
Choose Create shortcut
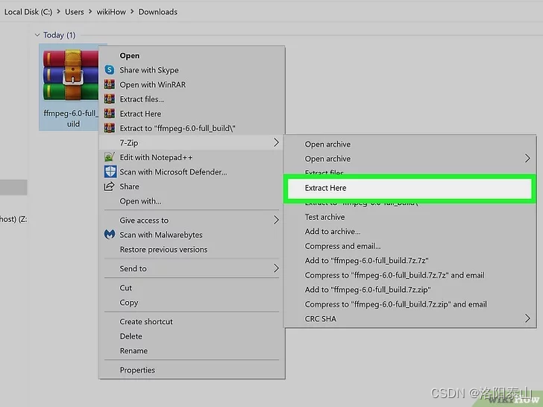click(x=192, y=321)
